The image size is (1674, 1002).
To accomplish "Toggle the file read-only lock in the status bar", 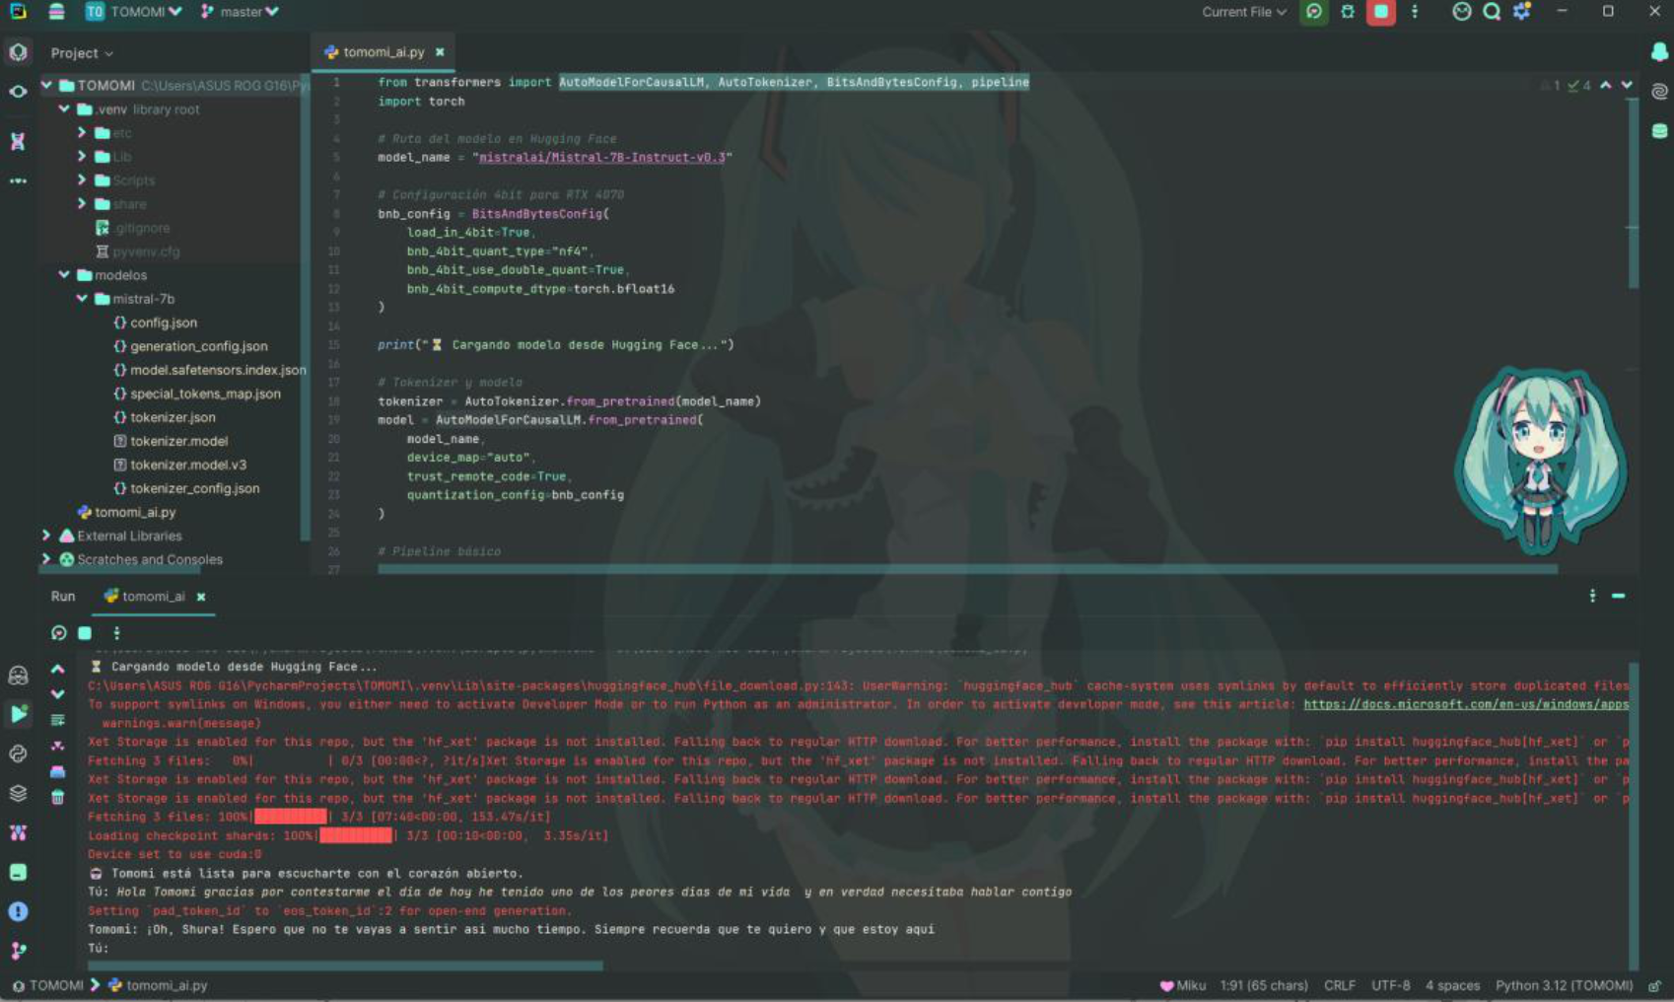I will pyautogui.click(x=1654, y=985).
